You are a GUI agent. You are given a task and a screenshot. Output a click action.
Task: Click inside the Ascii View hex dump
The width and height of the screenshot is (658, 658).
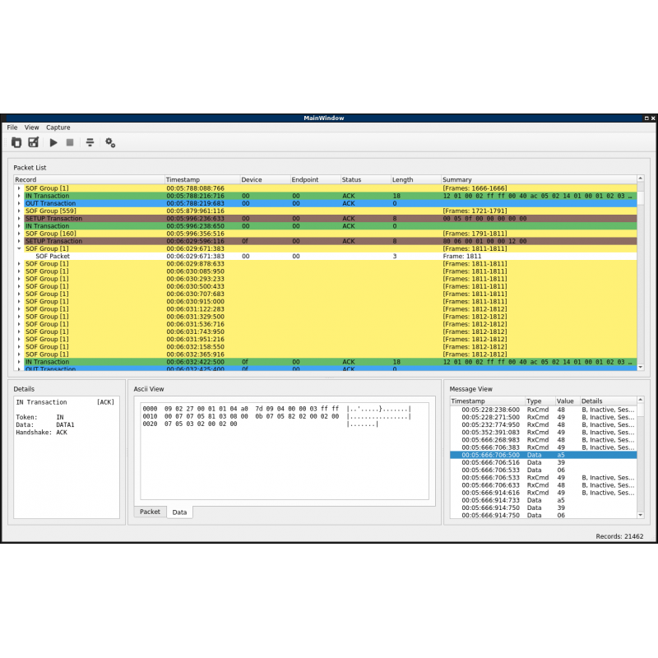(285, 451)
